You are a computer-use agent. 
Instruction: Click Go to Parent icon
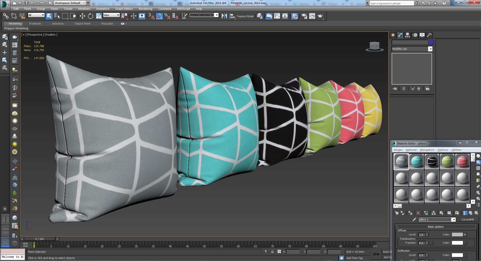[x=471, y=213]
